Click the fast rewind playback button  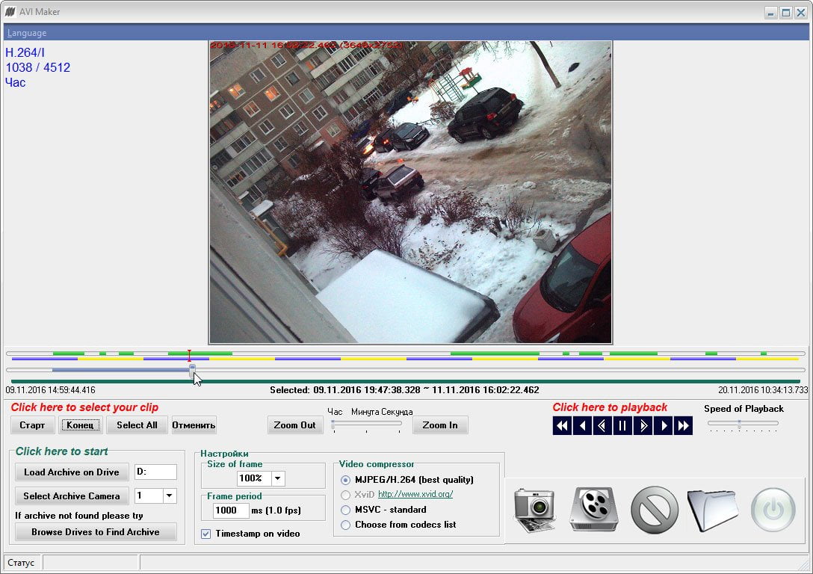pyautogui.click(x=562, y=426)
